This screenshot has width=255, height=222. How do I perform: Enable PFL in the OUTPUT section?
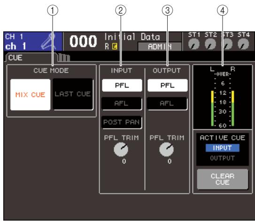168,85
